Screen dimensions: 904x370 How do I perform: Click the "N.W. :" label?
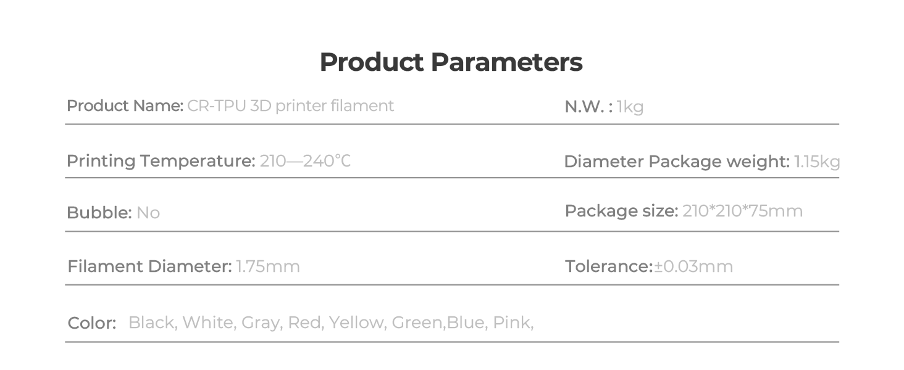[x=588, y=107]
